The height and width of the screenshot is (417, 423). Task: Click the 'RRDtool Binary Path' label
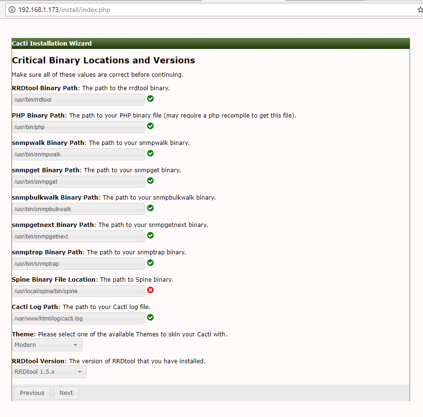click(x=45, y=88)
